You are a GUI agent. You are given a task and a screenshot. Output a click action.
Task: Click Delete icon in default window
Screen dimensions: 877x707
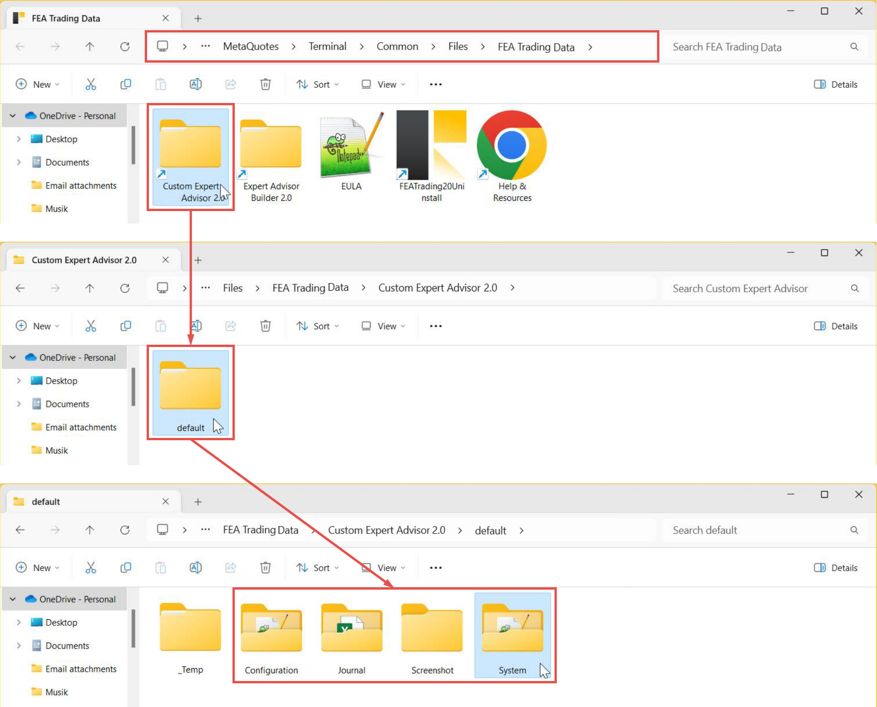coord(265,567)
